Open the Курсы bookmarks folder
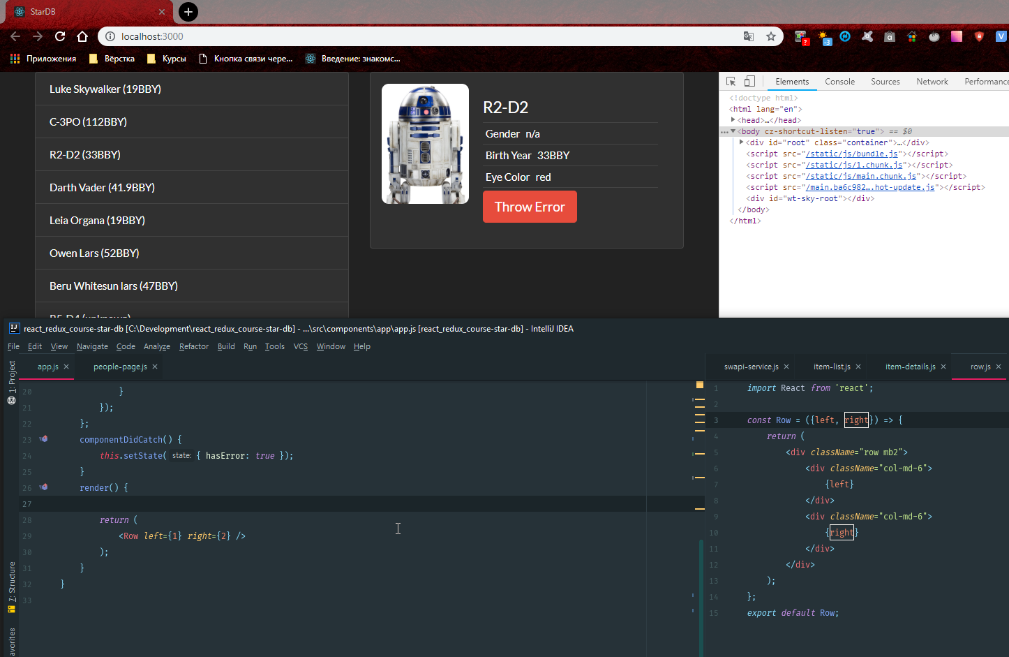This screenshot has width=1009, height=657. click(166, 59)
